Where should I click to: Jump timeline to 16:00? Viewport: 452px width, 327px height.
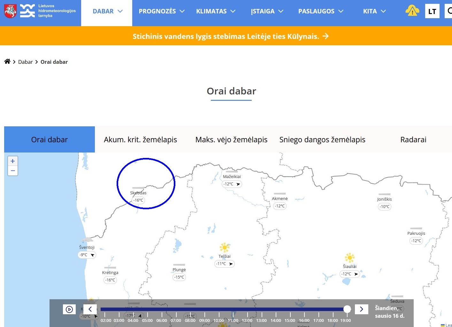pyautogui.click(x=304, y=320)
